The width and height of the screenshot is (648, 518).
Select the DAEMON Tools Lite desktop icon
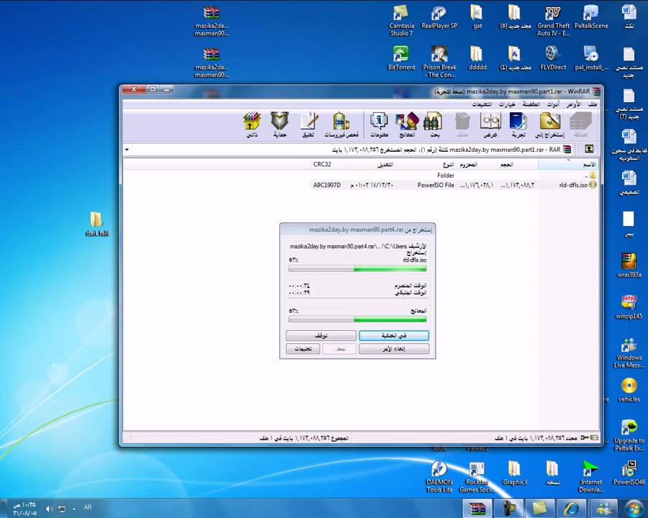click(x=439, y=477)
